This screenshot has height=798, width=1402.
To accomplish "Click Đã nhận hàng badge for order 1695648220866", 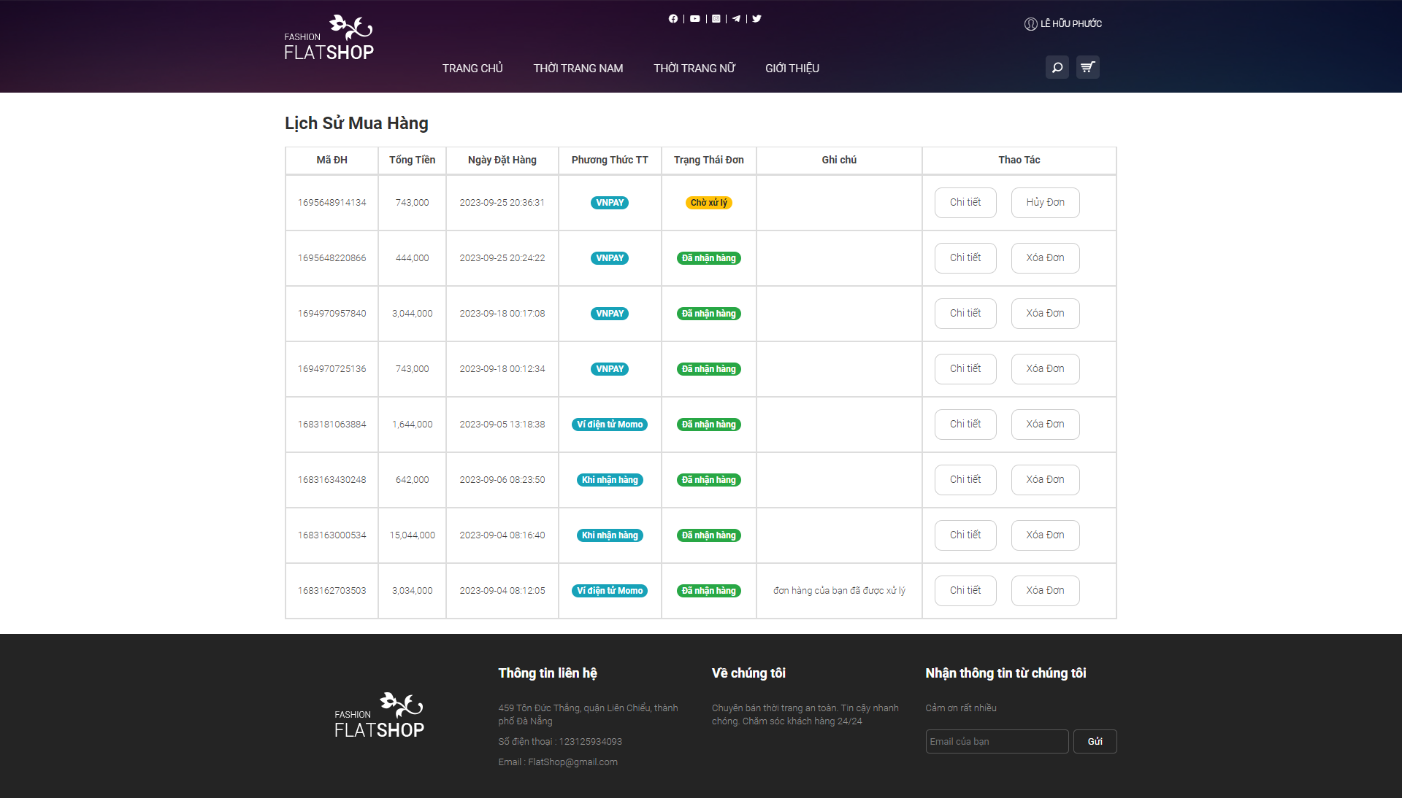I will coord(708,258).
